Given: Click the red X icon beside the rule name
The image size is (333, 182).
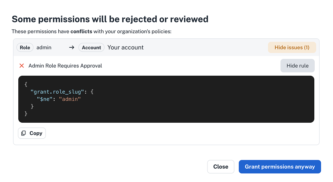Looking at the screenshot, I should tap(22, 66).
